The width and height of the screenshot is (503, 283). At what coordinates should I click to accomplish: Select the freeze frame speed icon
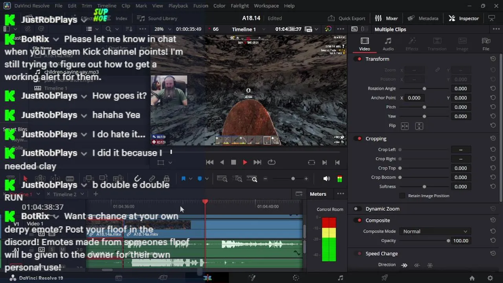coord(430,265)
